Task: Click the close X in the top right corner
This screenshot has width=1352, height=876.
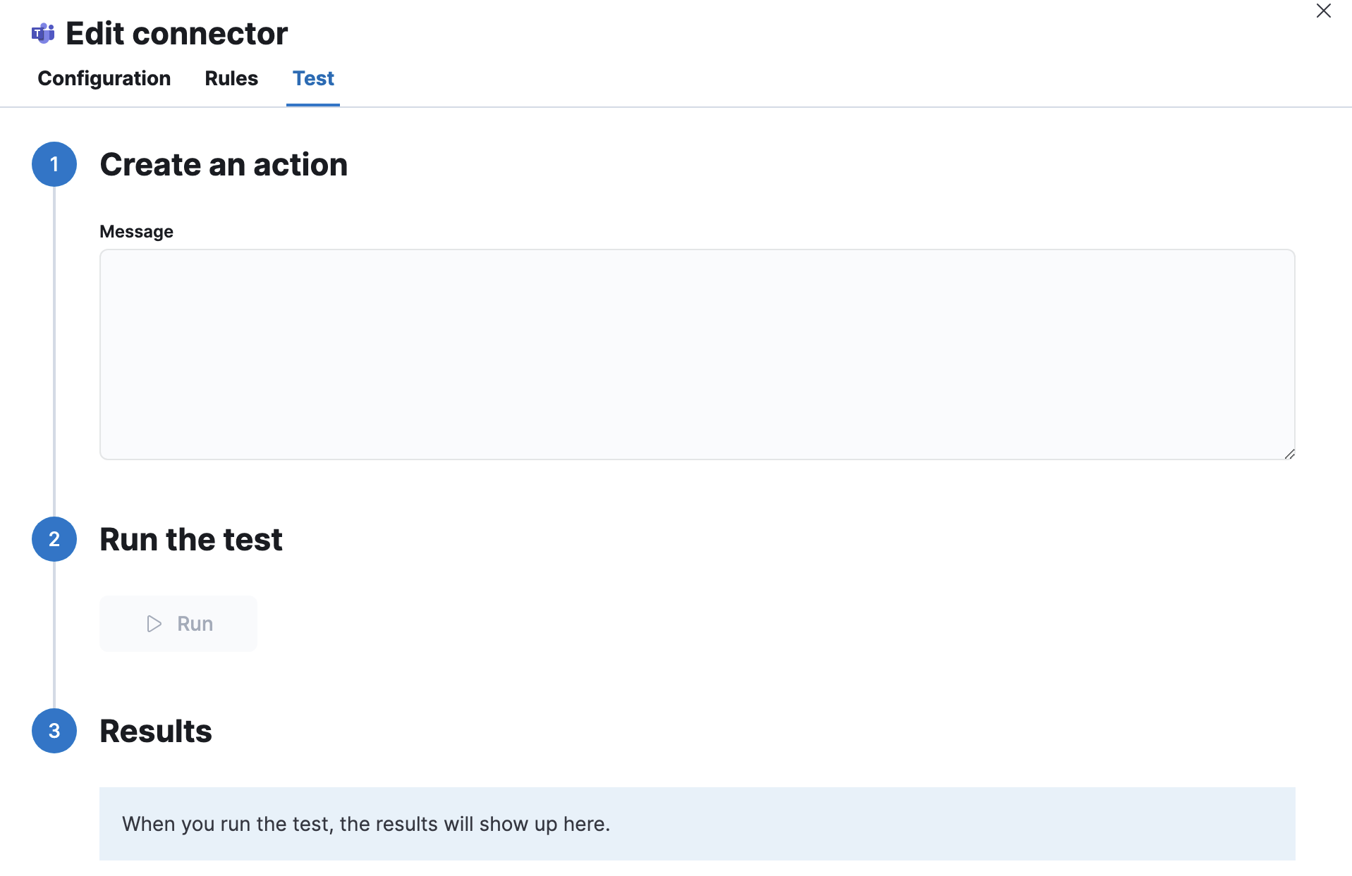Action: pos(1324,11)
